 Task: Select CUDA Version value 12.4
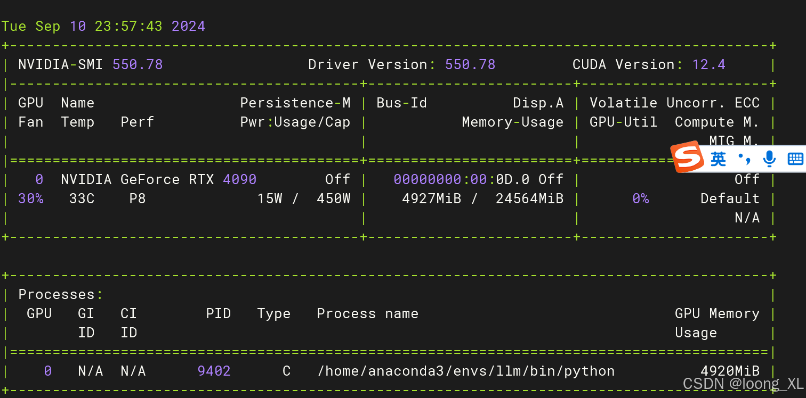click(708, 64)
